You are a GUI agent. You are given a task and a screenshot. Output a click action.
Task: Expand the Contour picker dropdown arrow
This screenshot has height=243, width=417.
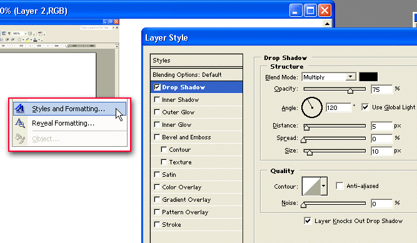[x=324, y=186]
